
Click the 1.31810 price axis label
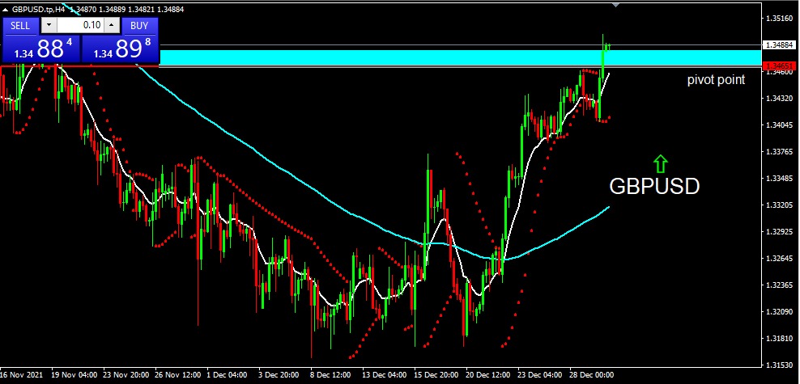click(x=779, y=339)
